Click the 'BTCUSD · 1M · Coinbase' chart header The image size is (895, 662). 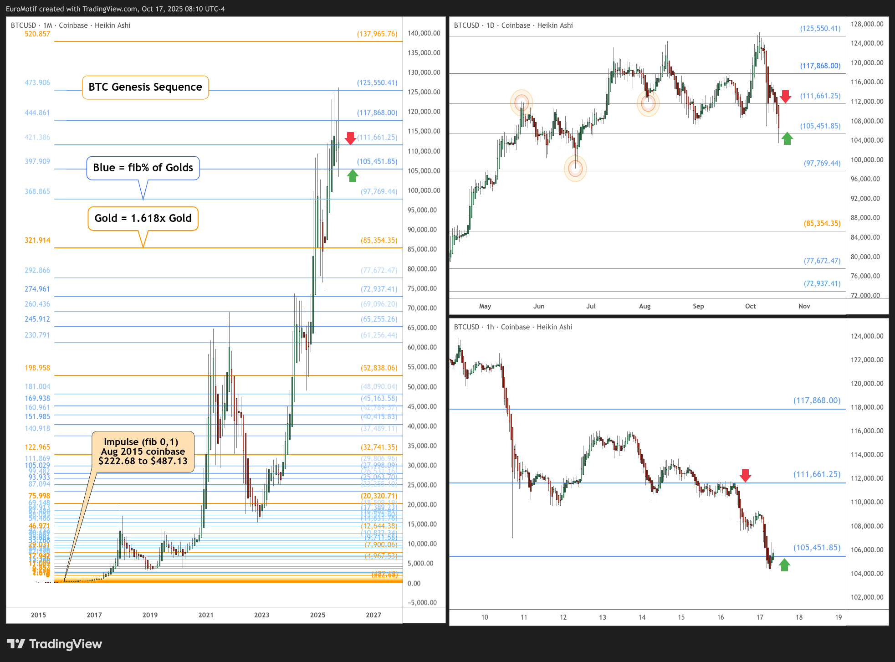tap(71, 26)
